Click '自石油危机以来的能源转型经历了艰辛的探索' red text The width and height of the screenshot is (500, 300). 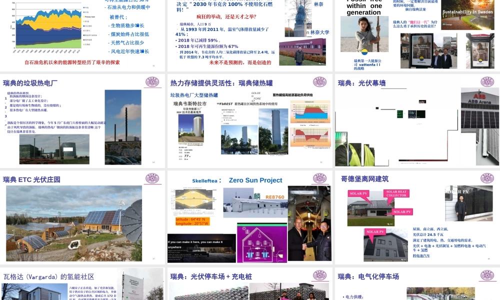tap(72, 62)
